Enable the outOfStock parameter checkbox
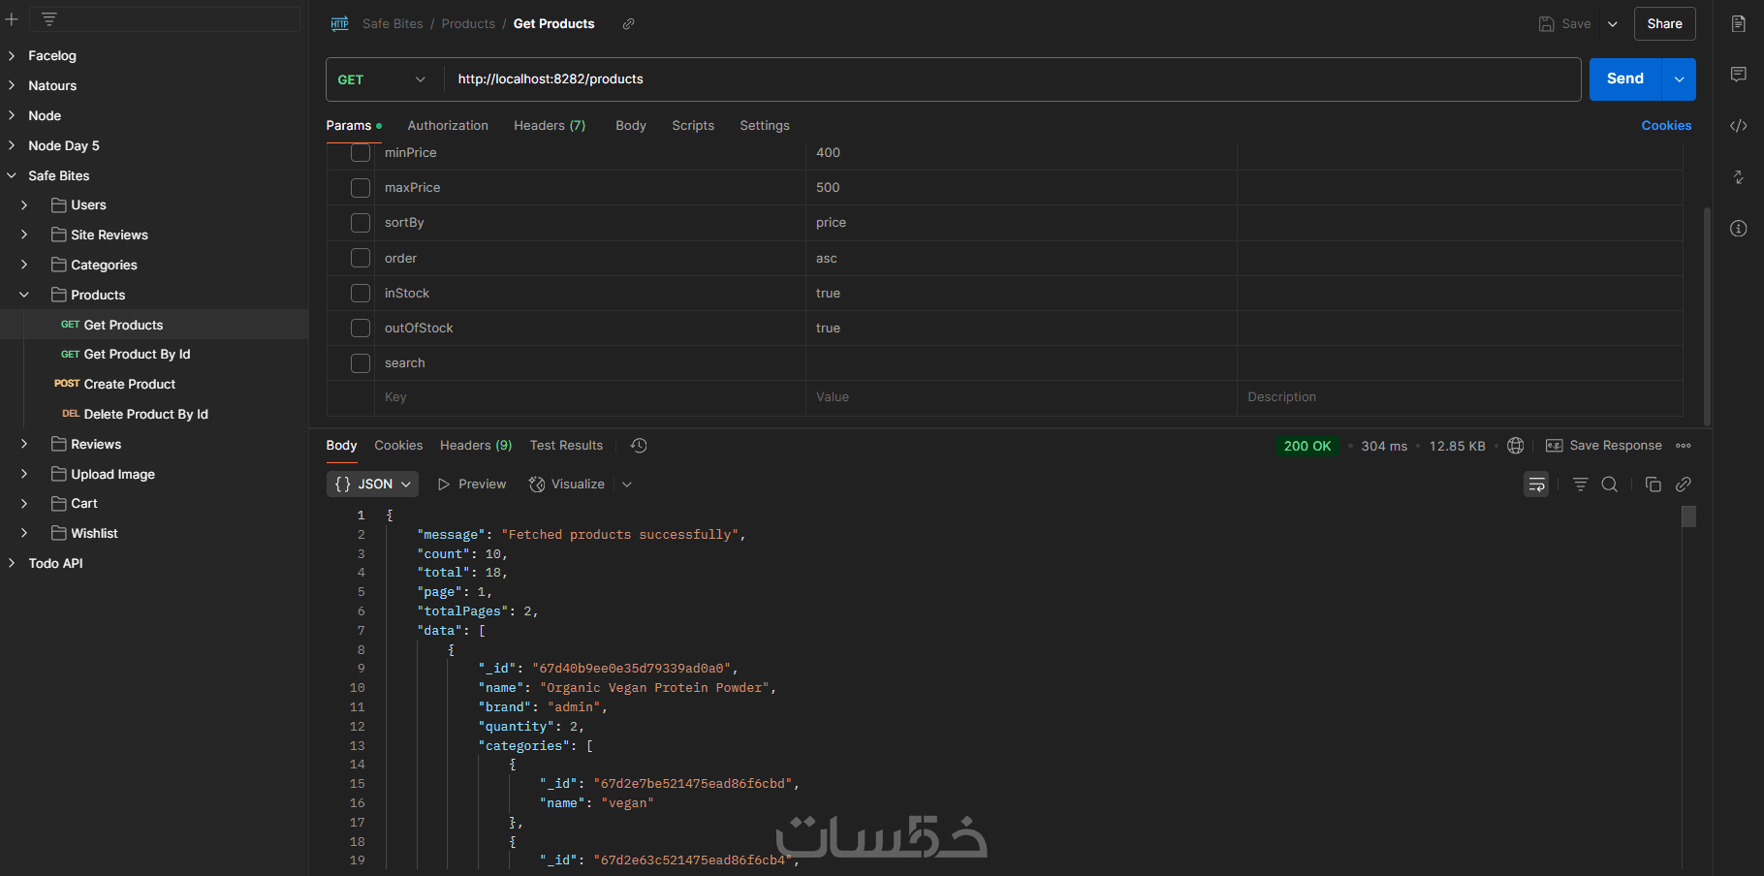 coord(361,328)
